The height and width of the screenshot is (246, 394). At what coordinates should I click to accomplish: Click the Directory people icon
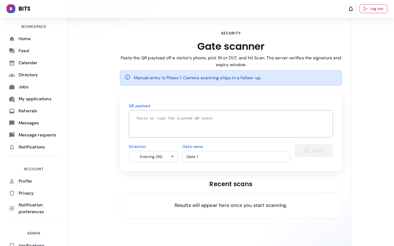[12, 75]
